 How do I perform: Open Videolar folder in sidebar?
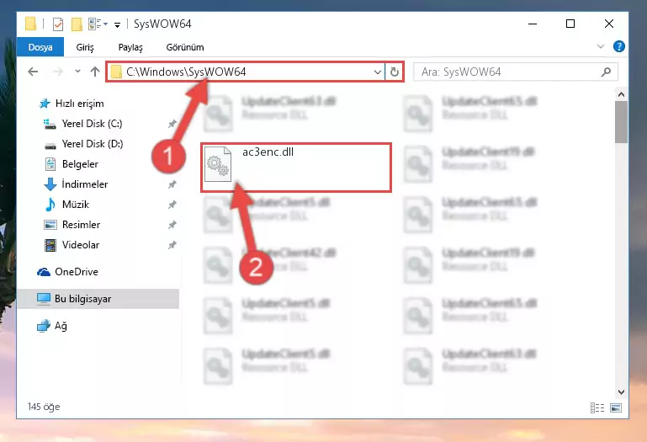[81, 245]
